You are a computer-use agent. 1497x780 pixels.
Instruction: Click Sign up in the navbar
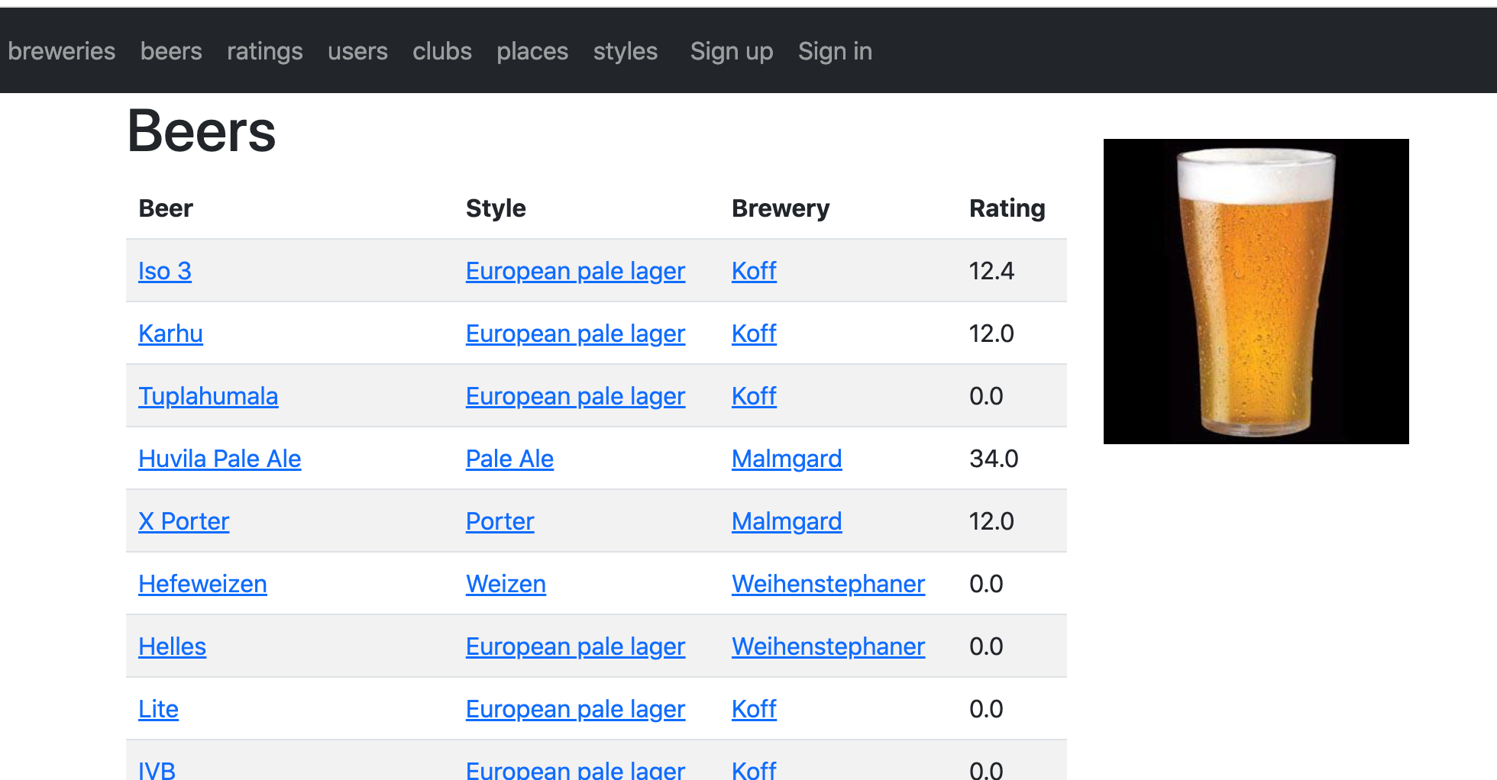click(732, 51)
